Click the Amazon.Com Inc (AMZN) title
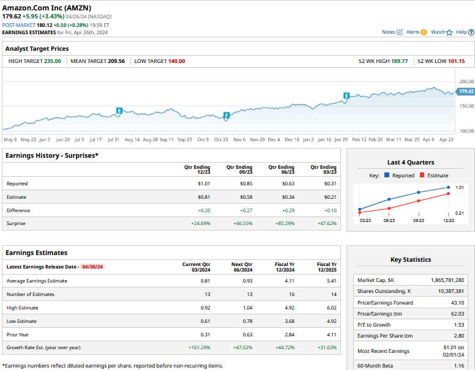 47,8
